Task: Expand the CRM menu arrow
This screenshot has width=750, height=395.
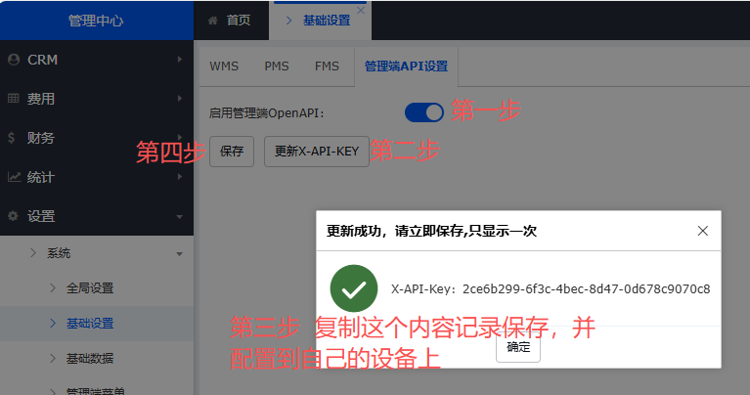Action: (x=180, y=60)
